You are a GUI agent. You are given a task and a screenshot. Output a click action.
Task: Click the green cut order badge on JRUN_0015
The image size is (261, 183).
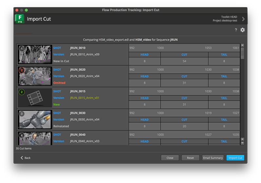coord(22,92)
